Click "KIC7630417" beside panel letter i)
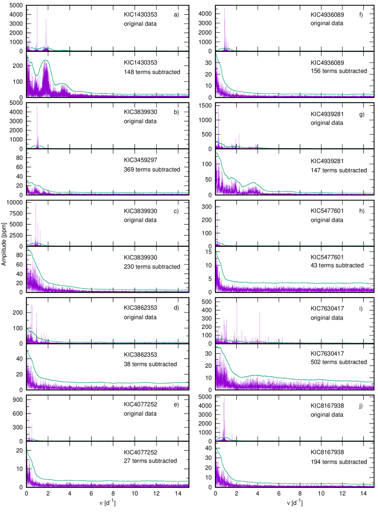This screenshot has height=513, width=378. tap(327, 308)
